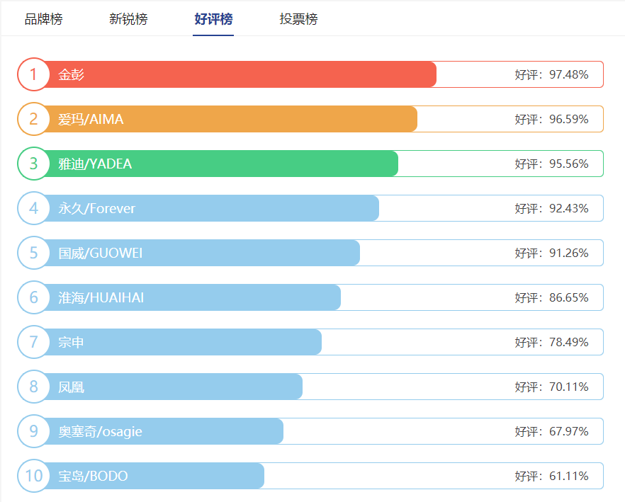Click the rank 2 circle badge

pyautogui.click(x=33, y=119)
